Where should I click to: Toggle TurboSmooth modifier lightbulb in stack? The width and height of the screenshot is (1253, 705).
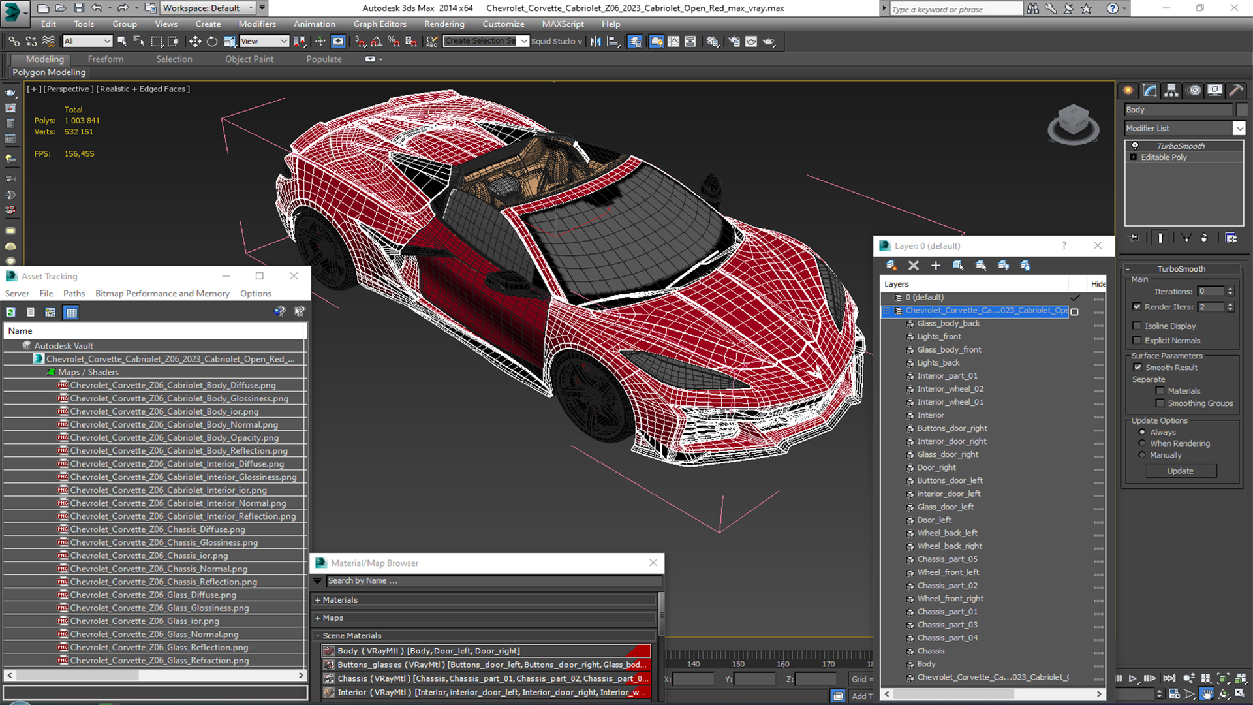(1135, 146)
